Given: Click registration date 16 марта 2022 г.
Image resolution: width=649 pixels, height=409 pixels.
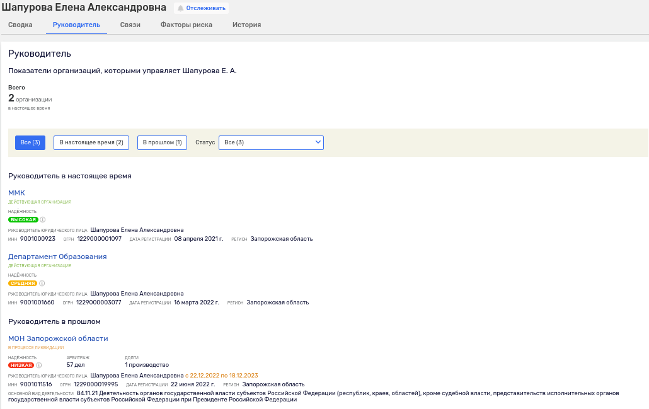Looking at the screenshot, I should tap(197, 302).
